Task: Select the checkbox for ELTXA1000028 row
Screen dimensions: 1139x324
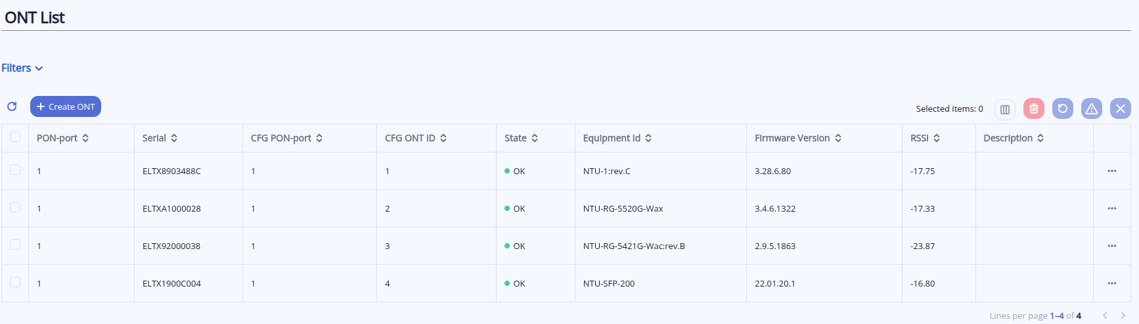Action: click(x=15, y=207)
